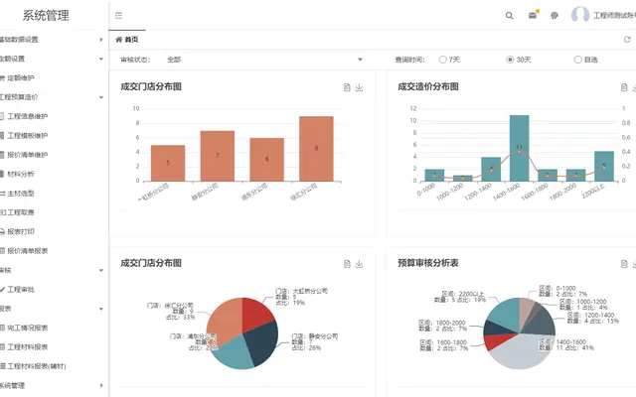Click the orange bar with value 6
Image resolution: width=636 pixels, height=397 pixels.
(266, 160)
